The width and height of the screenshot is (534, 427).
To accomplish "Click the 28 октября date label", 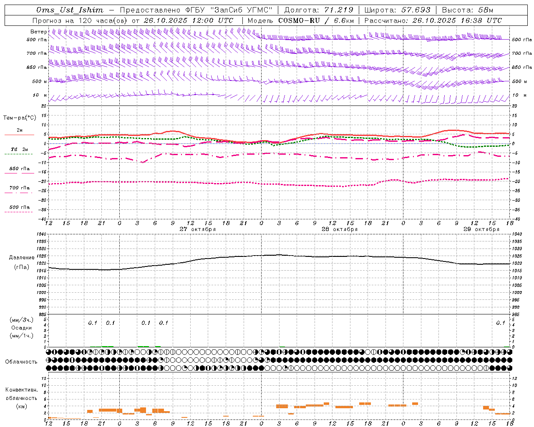I will coord(340,229).
